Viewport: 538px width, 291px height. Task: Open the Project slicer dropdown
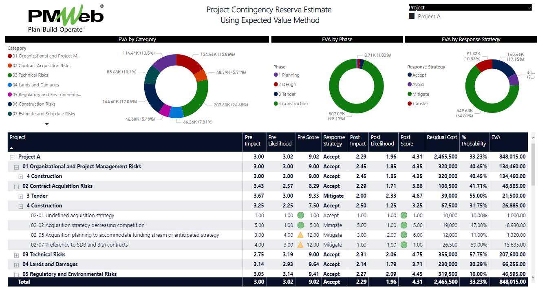[x=529, y=7]
